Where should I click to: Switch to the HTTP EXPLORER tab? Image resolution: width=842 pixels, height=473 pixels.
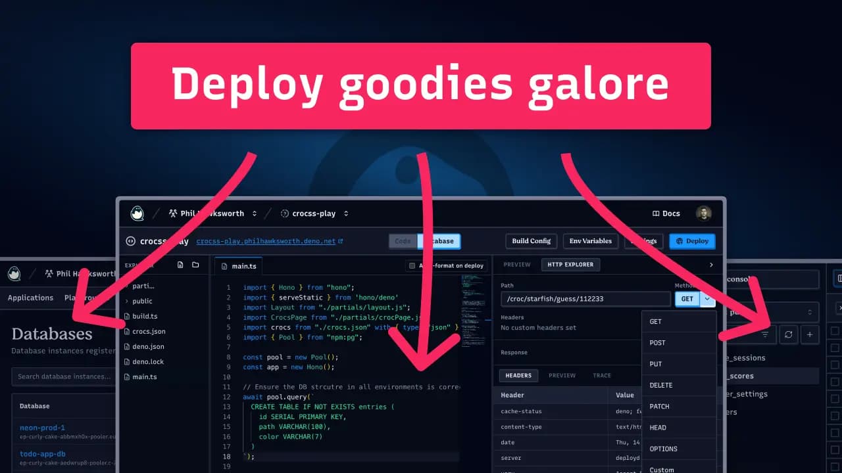click(x=570, y=264)
